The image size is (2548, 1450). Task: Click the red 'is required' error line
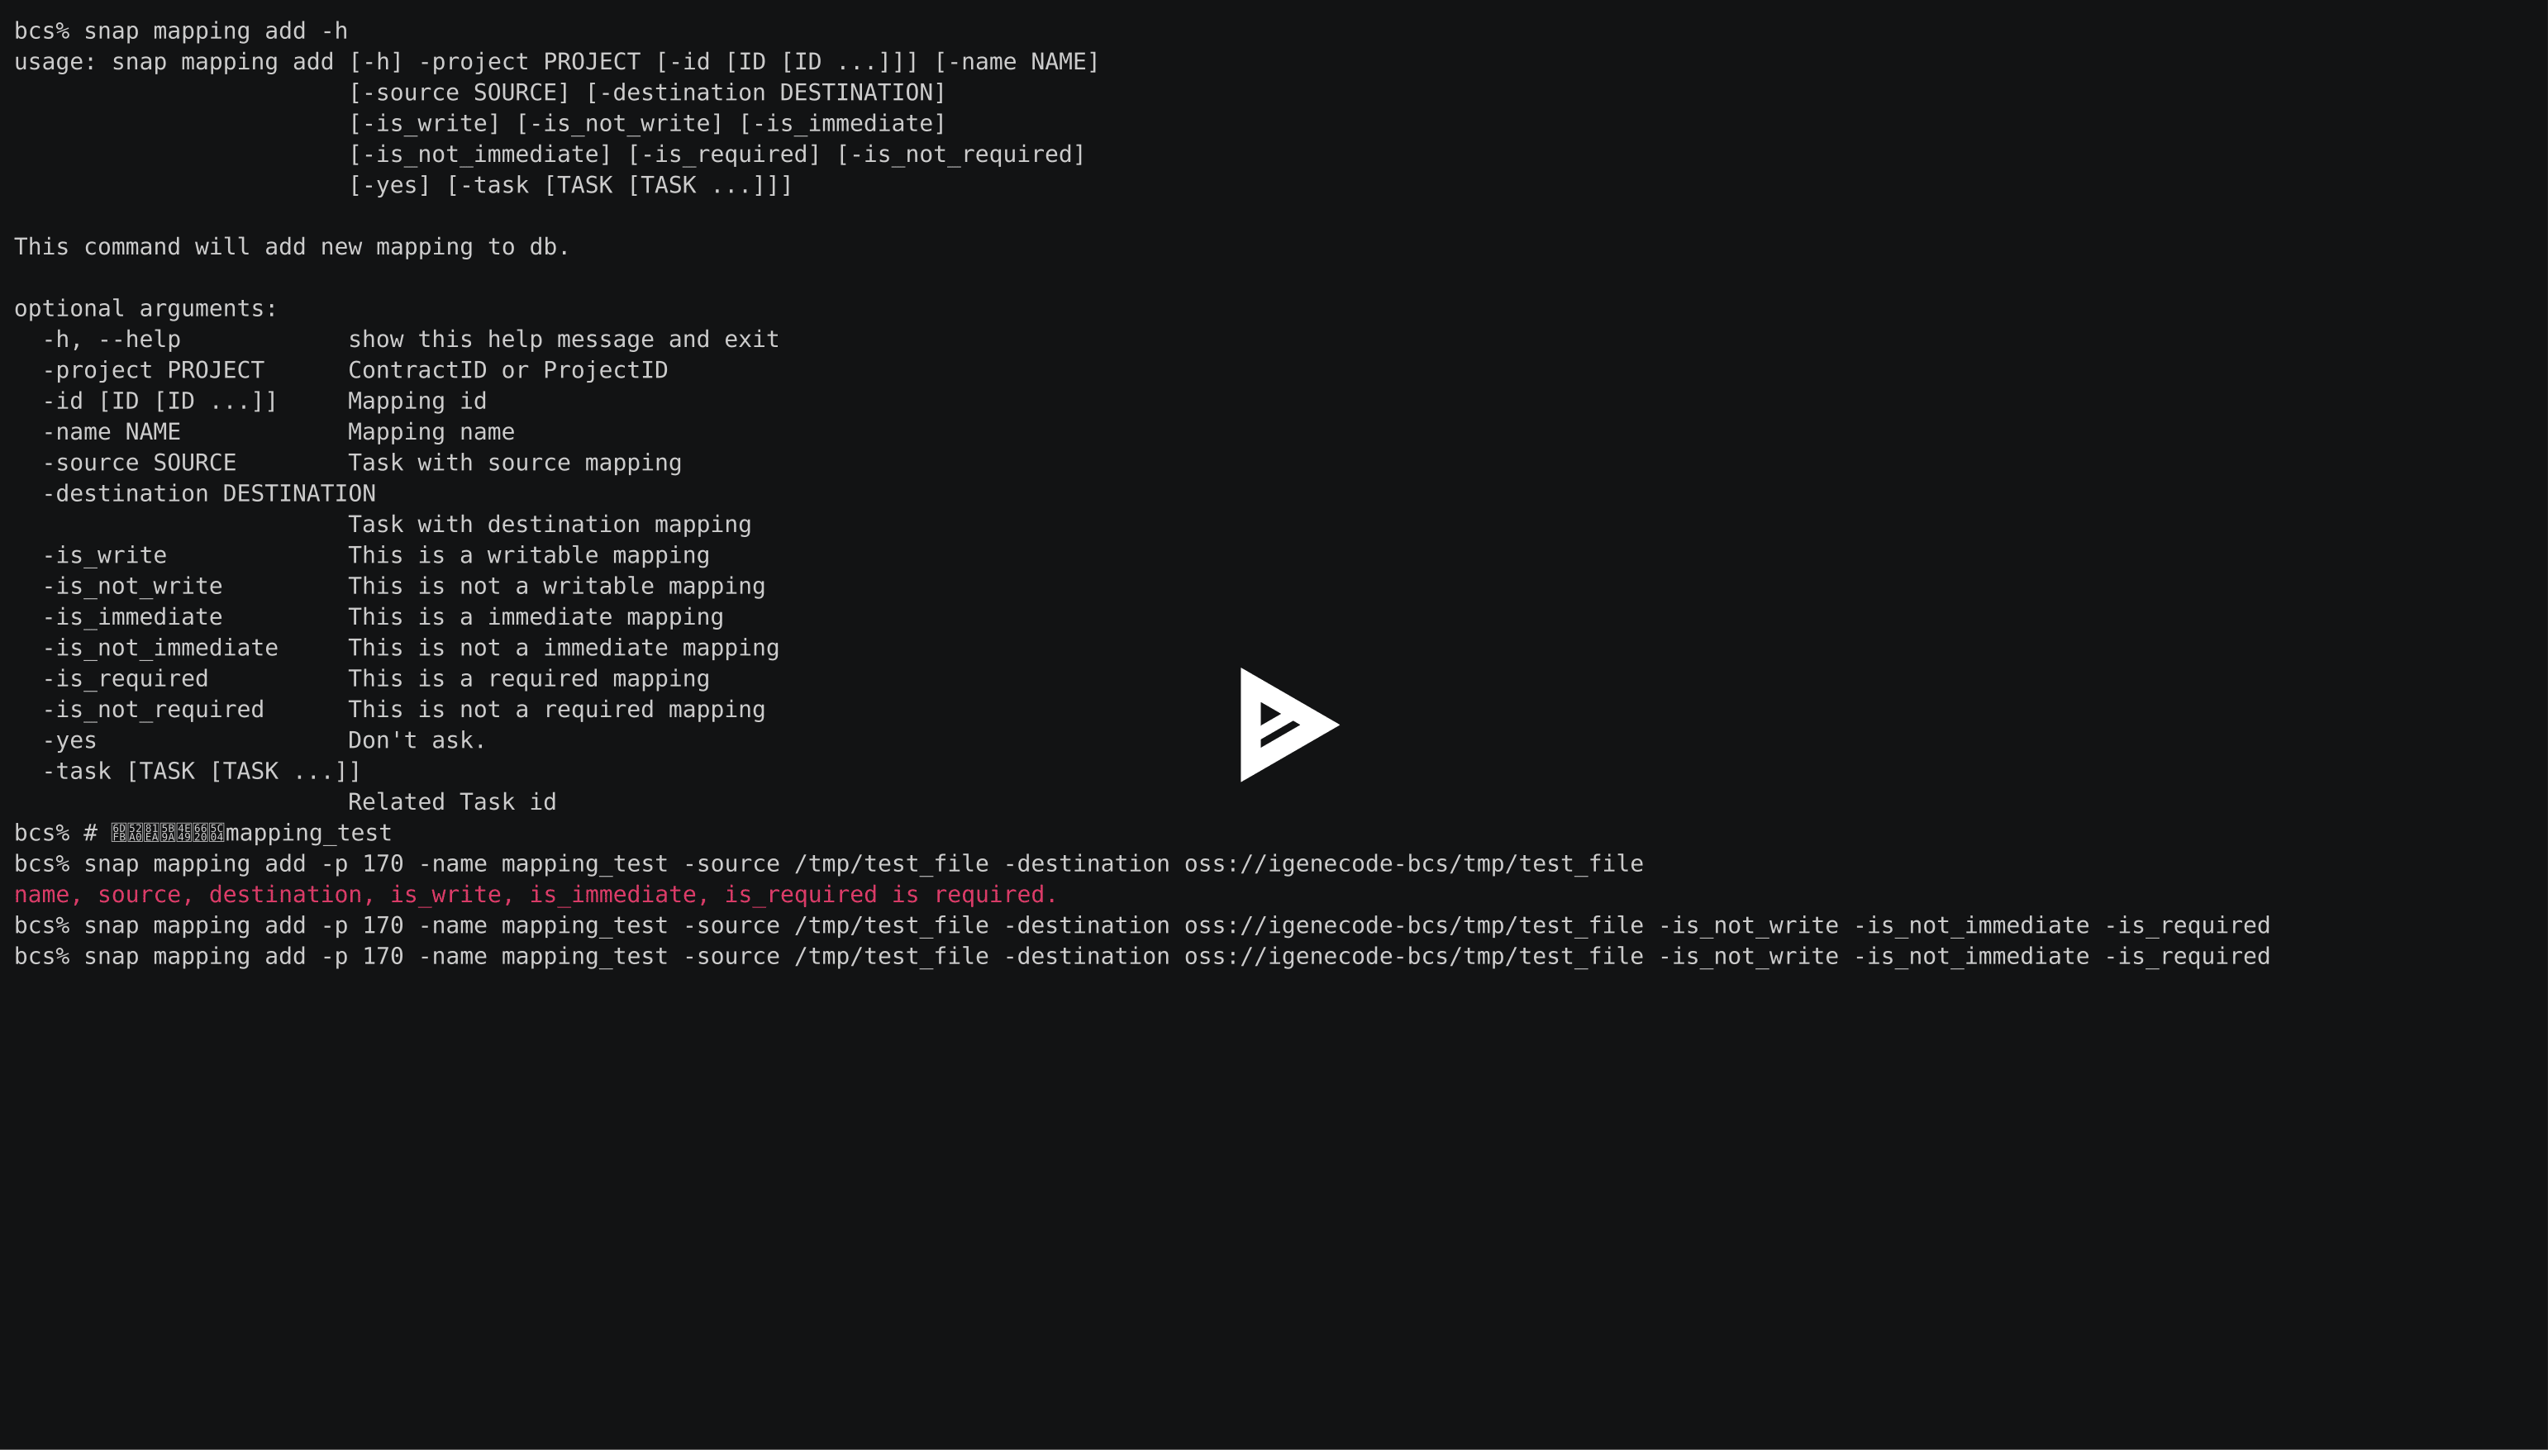[x=535, y=896]
